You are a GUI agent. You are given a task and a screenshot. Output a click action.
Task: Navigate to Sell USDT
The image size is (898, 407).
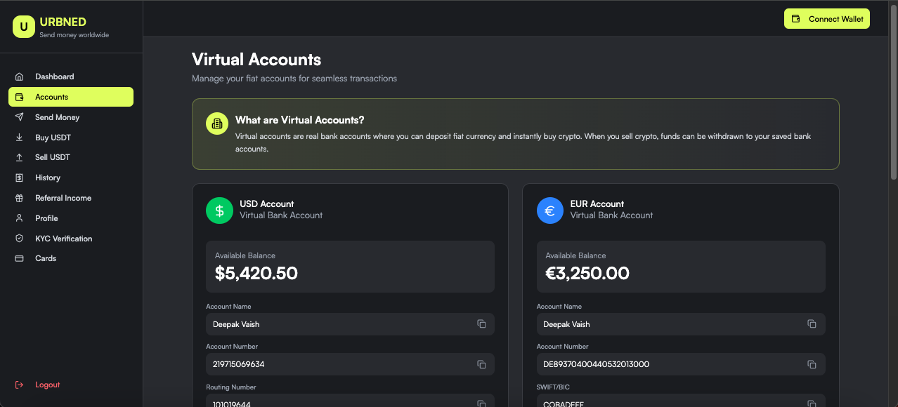(52, 157)
